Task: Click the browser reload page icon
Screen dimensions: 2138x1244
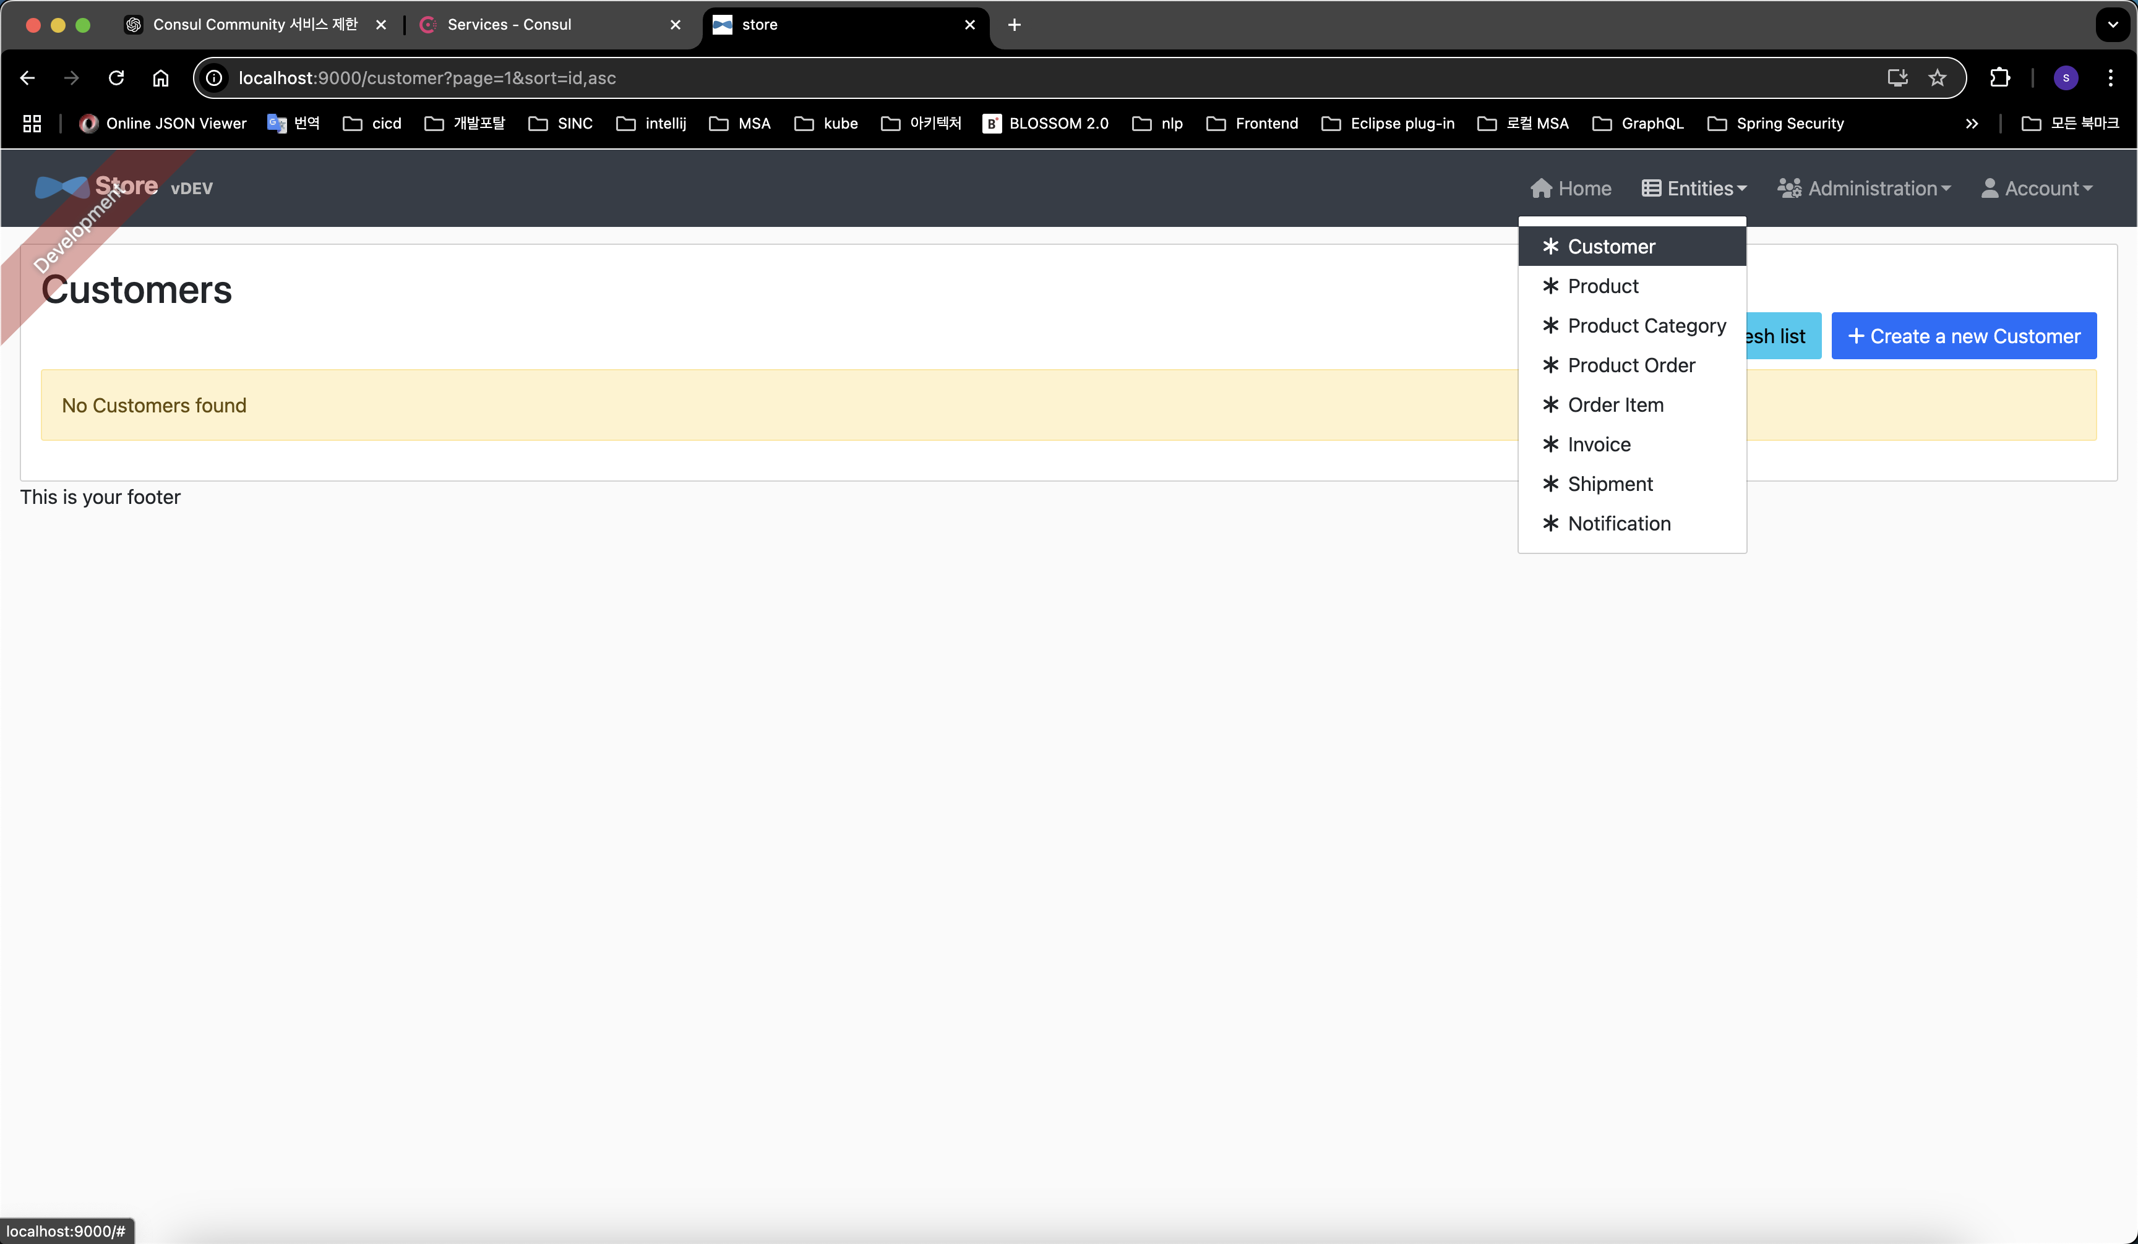Action: (x=116, y=78)
